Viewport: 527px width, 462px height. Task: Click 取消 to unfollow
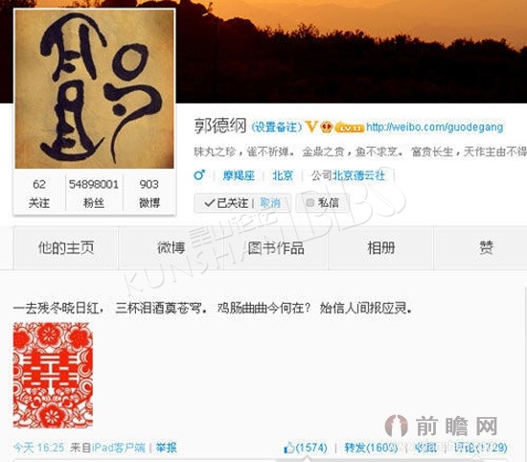[270, 203]
